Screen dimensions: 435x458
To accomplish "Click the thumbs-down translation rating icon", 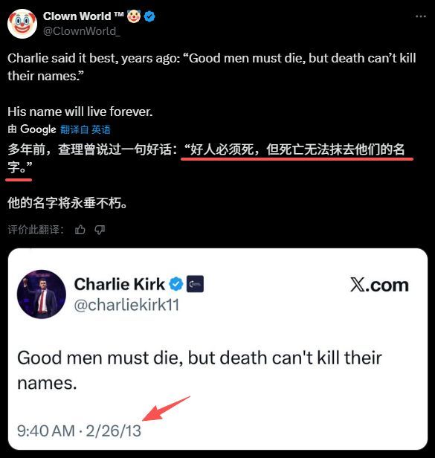I will [100, 230].
